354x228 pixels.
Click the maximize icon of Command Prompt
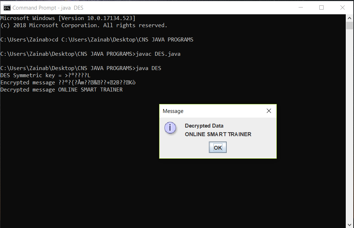click(321, 7)
